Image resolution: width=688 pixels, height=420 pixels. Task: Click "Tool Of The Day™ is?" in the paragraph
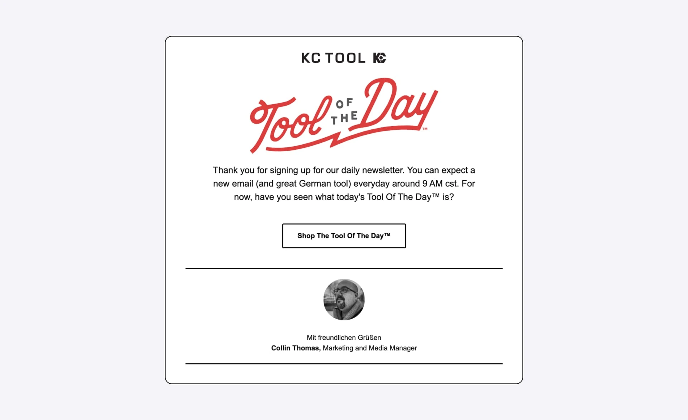(410, 197)
